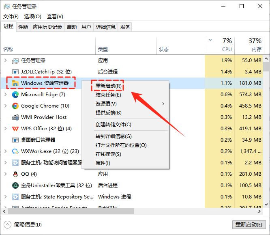The height and width of the screenshot is (235, 270).
Task: Click the Windows 资源管理器 folder icon
Action: tap(15, 83)
